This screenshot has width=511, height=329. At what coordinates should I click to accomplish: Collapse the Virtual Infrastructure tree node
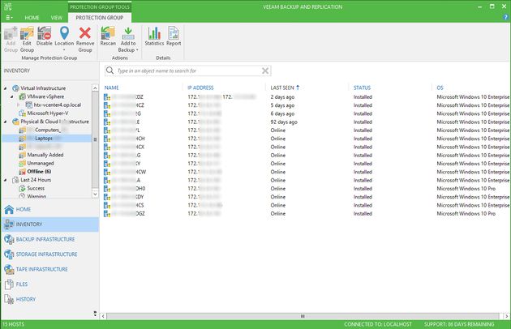coord(5,88)
